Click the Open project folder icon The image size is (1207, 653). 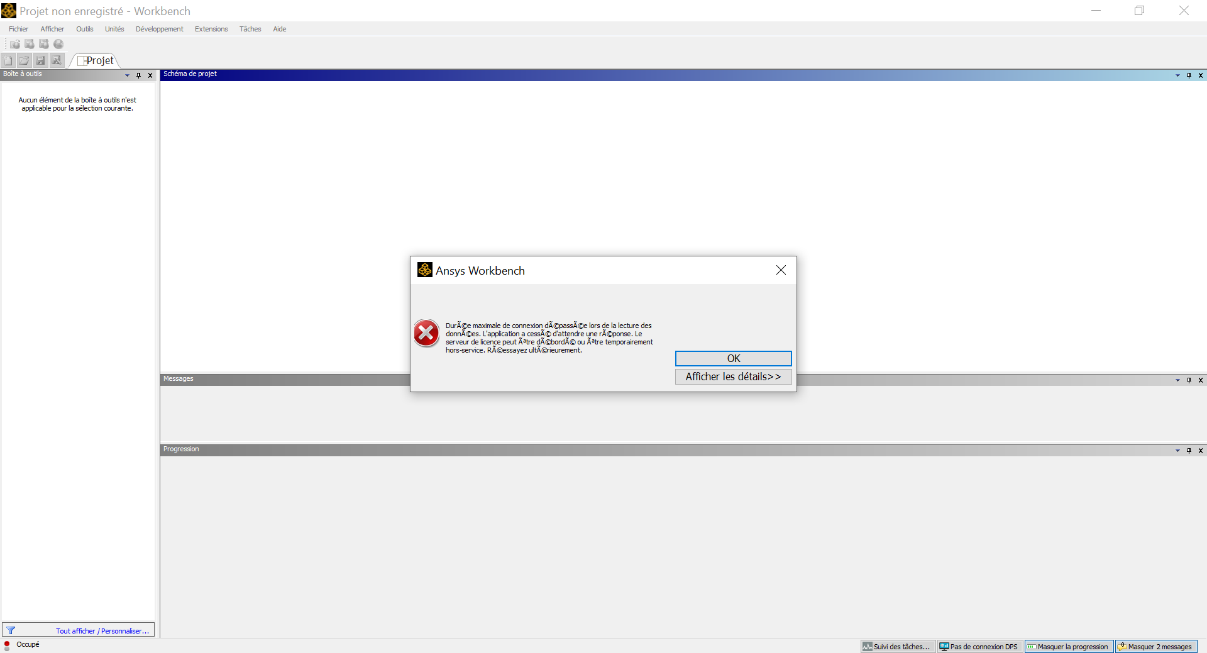tap(24, 60)
